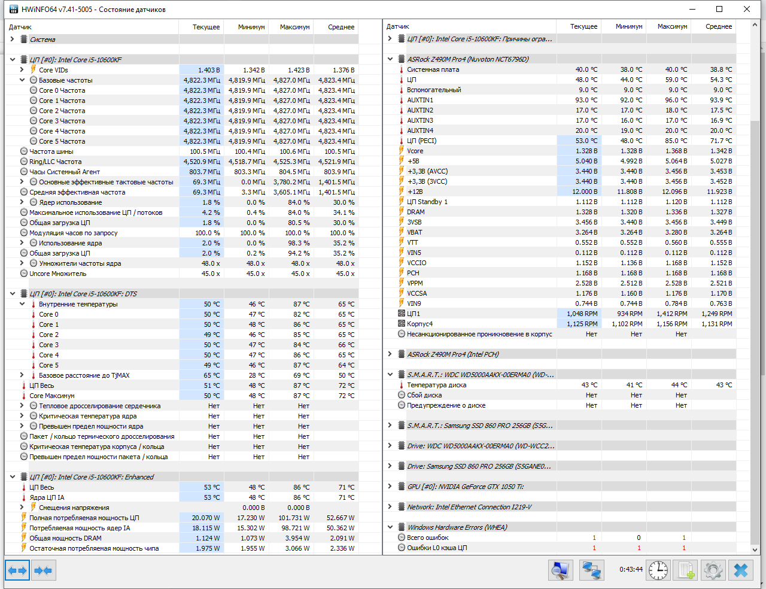Select the Модуляция часов по запросу row
This screenshot has width=766, height=589.
(183, 233)
